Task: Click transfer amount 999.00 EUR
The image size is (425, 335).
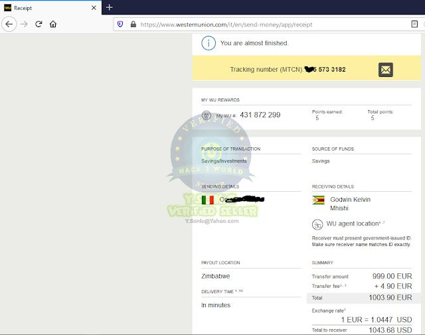Action: [392, 276]
